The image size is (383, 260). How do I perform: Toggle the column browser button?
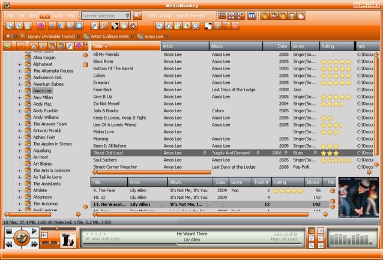pyautogui.click(x=252, y=16)
